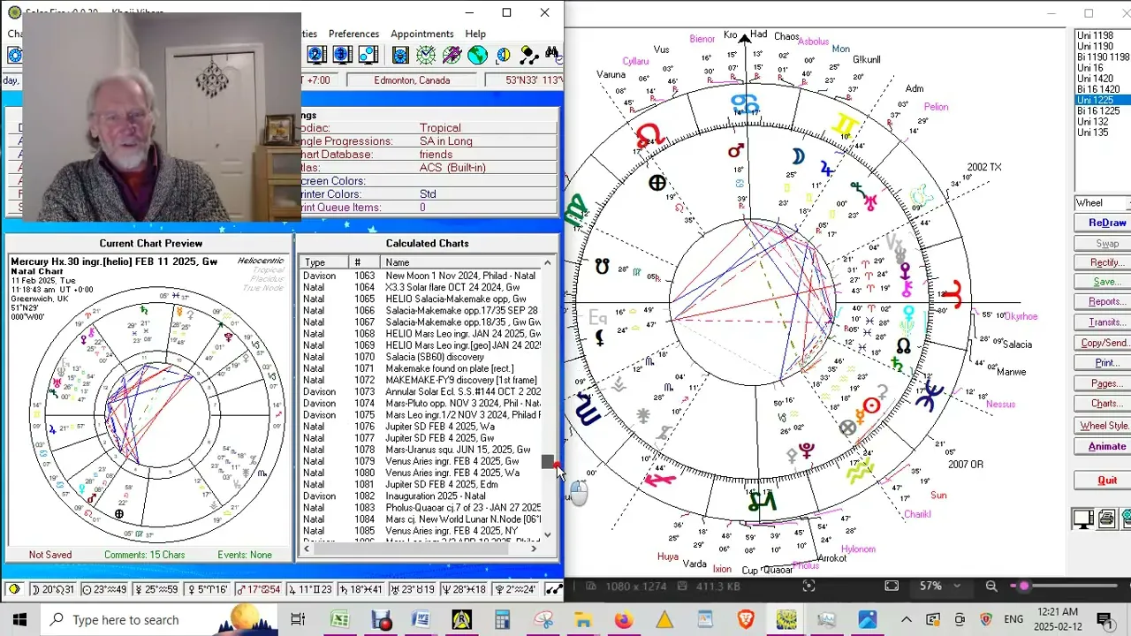Open the globe map icon
The width and height of the screenshot is (1131, 636).
pyautogui.click(x=477, y=55)
